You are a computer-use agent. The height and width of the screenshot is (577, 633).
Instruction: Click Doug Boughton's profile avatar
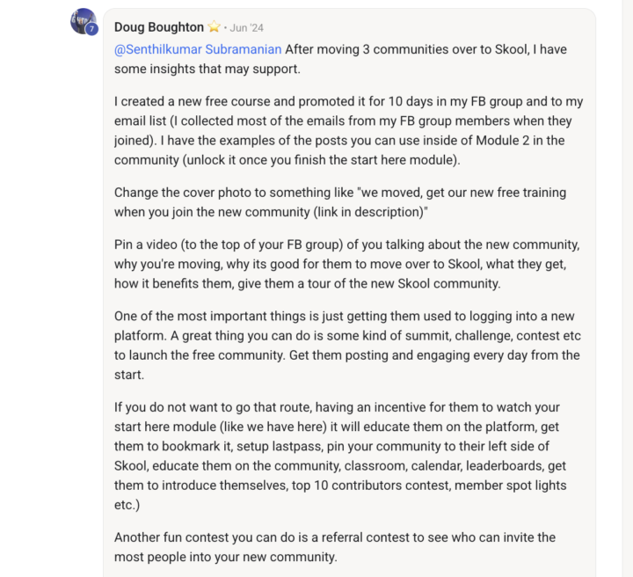click(82, 20)
